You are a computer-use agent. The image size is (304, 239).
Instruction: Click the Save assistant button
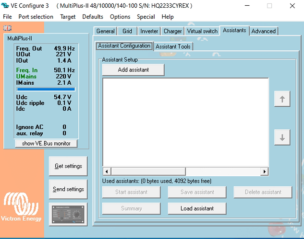click(x=197, y=192)
